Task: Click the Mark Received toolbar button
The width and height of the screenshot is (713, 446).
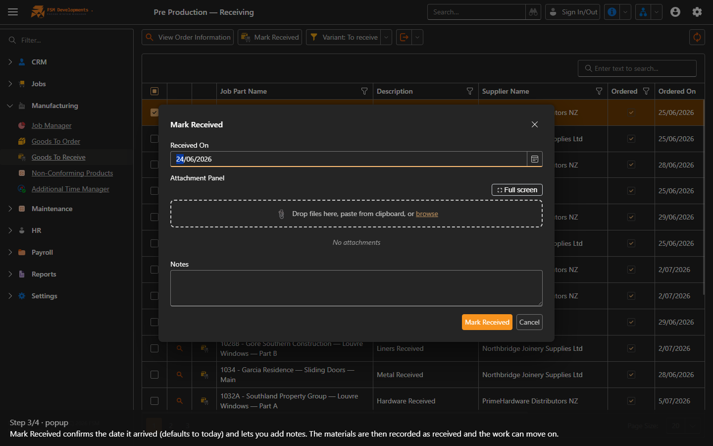Action: (270, 37)
